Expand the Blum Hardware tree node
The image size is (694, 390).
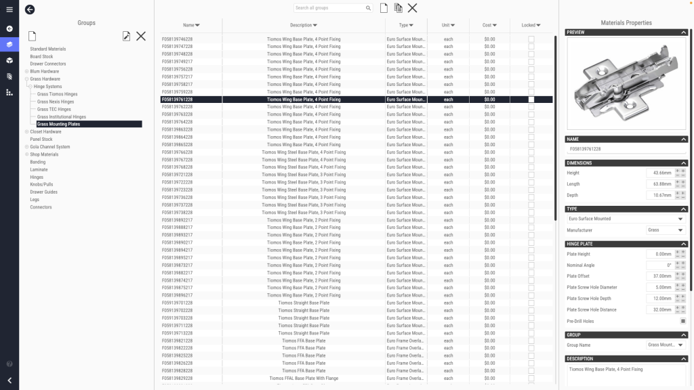27,72
